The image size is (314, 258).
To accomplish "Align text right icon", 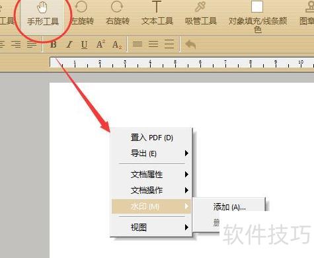I will [x=16, y=44].
